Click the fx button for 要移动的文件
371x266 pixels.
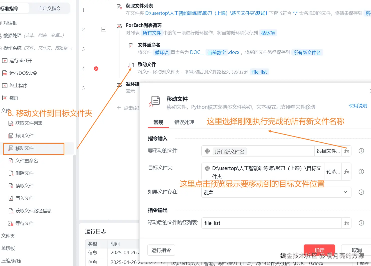point(346,151)
